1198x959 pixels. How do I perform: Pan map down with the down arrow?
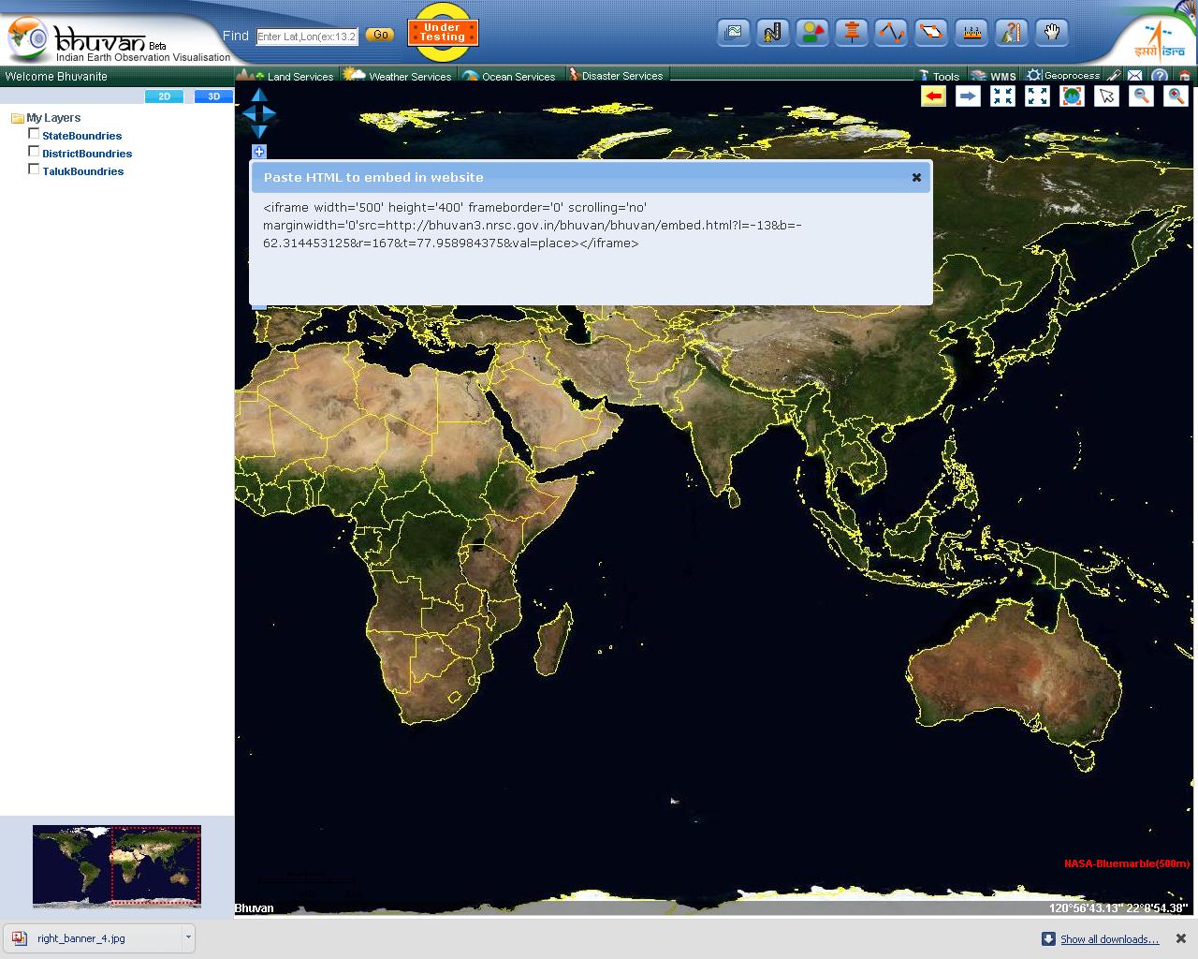tap(259, 132)
